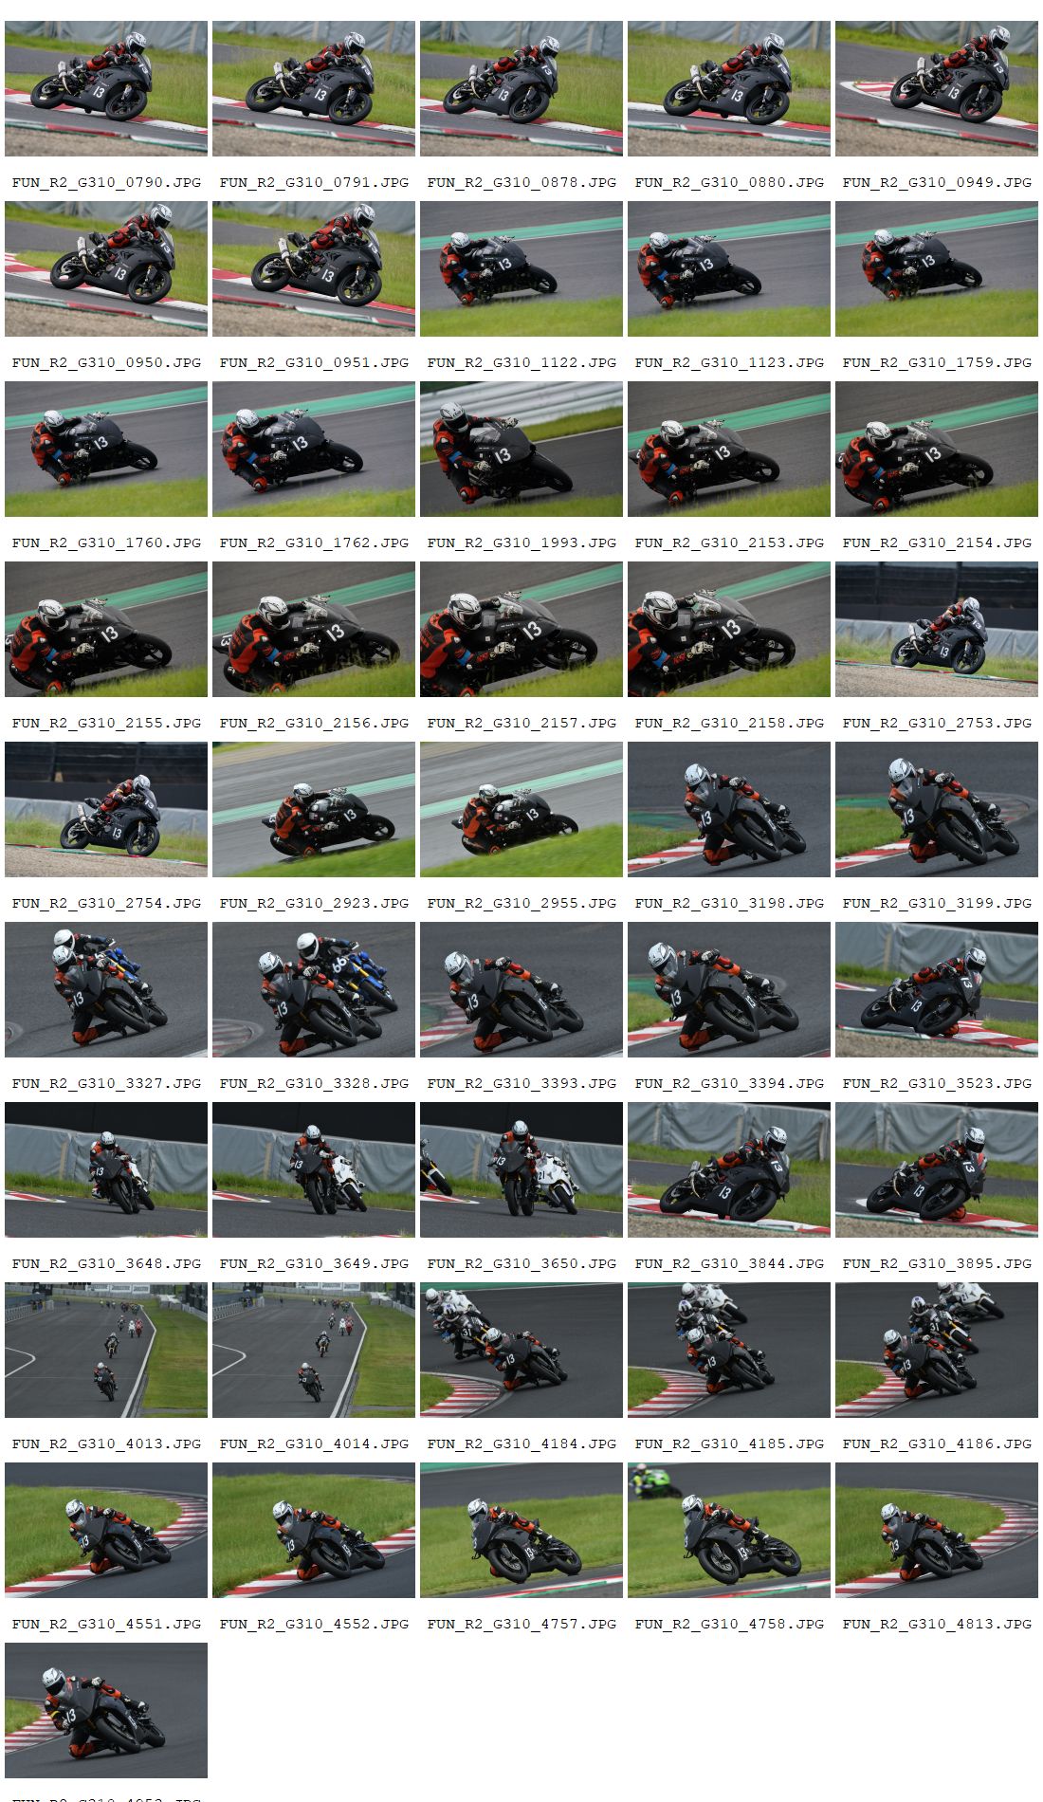1043x1802 pixels.
Task: Open thumbnail FUN_R2_G310_1760.JPG
Action: 106,449
